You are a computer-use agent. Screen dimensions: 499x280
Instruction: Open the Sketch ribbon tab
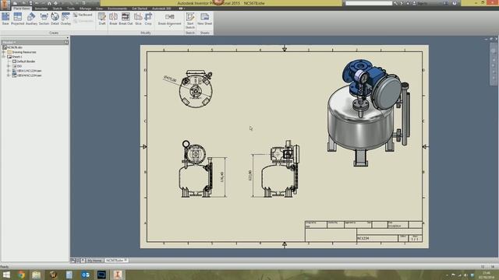[57, 9]
